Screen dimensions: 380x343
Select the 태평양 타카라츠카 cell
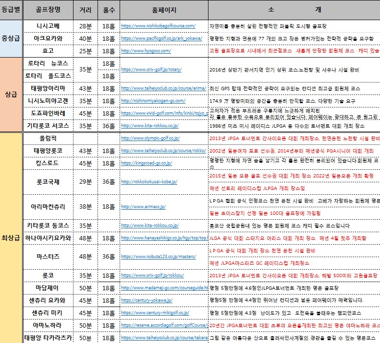pyautogui.click(x=48, y=338)
